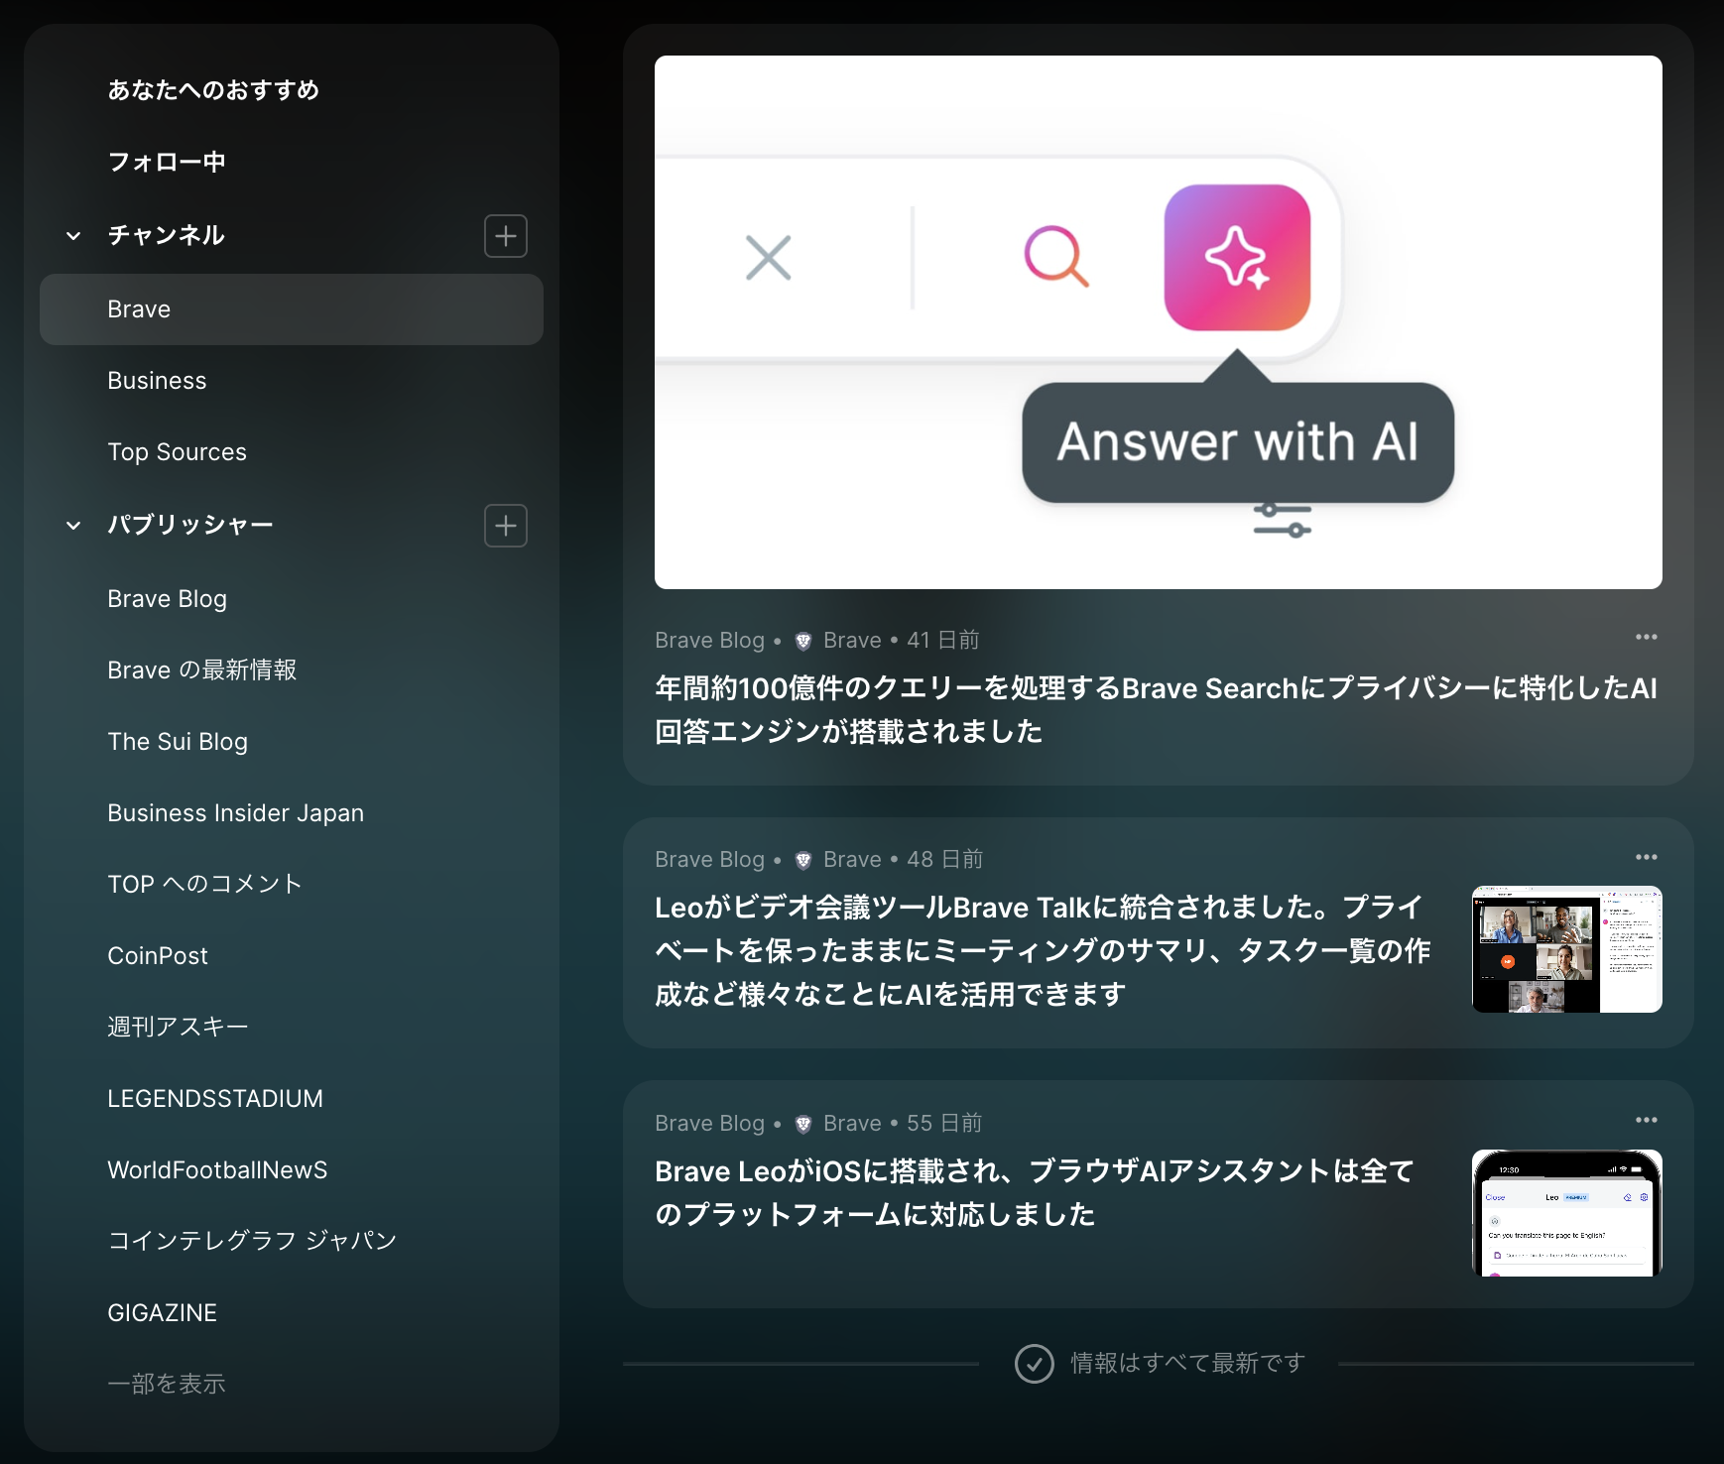
Task: Click Brave logo icon in 55 日前 article
Action: coord(803,1124)
